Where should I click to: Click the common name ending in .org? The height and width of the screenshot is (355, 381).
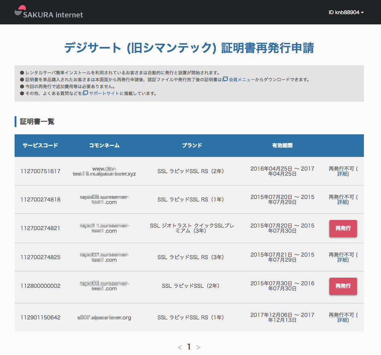pos(104,318)
